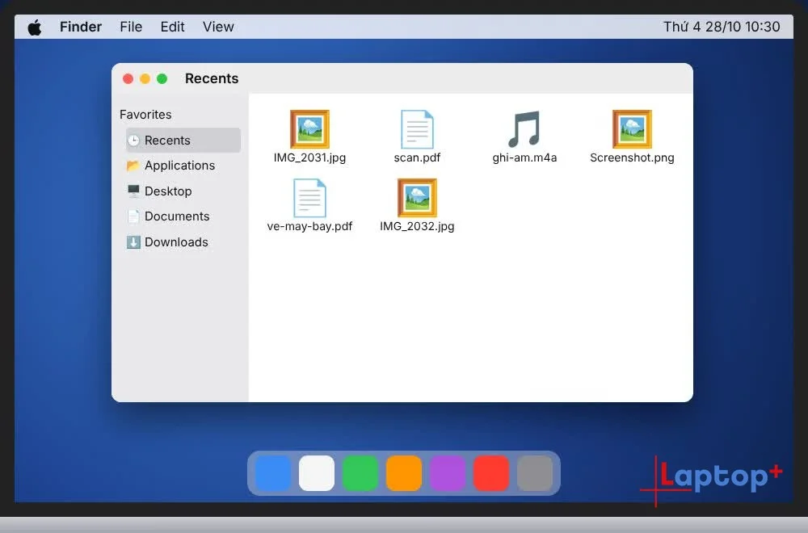The height and width of the screenshot is (533, 808).
Task: Click the monitor icon beside Desktop
Action: [133, 191]
